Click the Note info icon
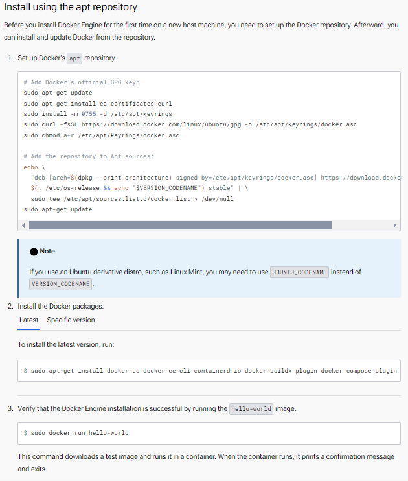This screenshot has width=408, height=481. 34,252
